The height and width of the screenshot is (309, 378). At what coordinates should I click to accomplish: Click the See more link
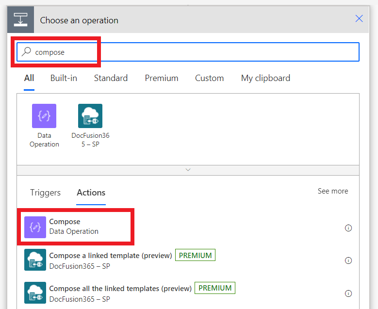point(333,191)
